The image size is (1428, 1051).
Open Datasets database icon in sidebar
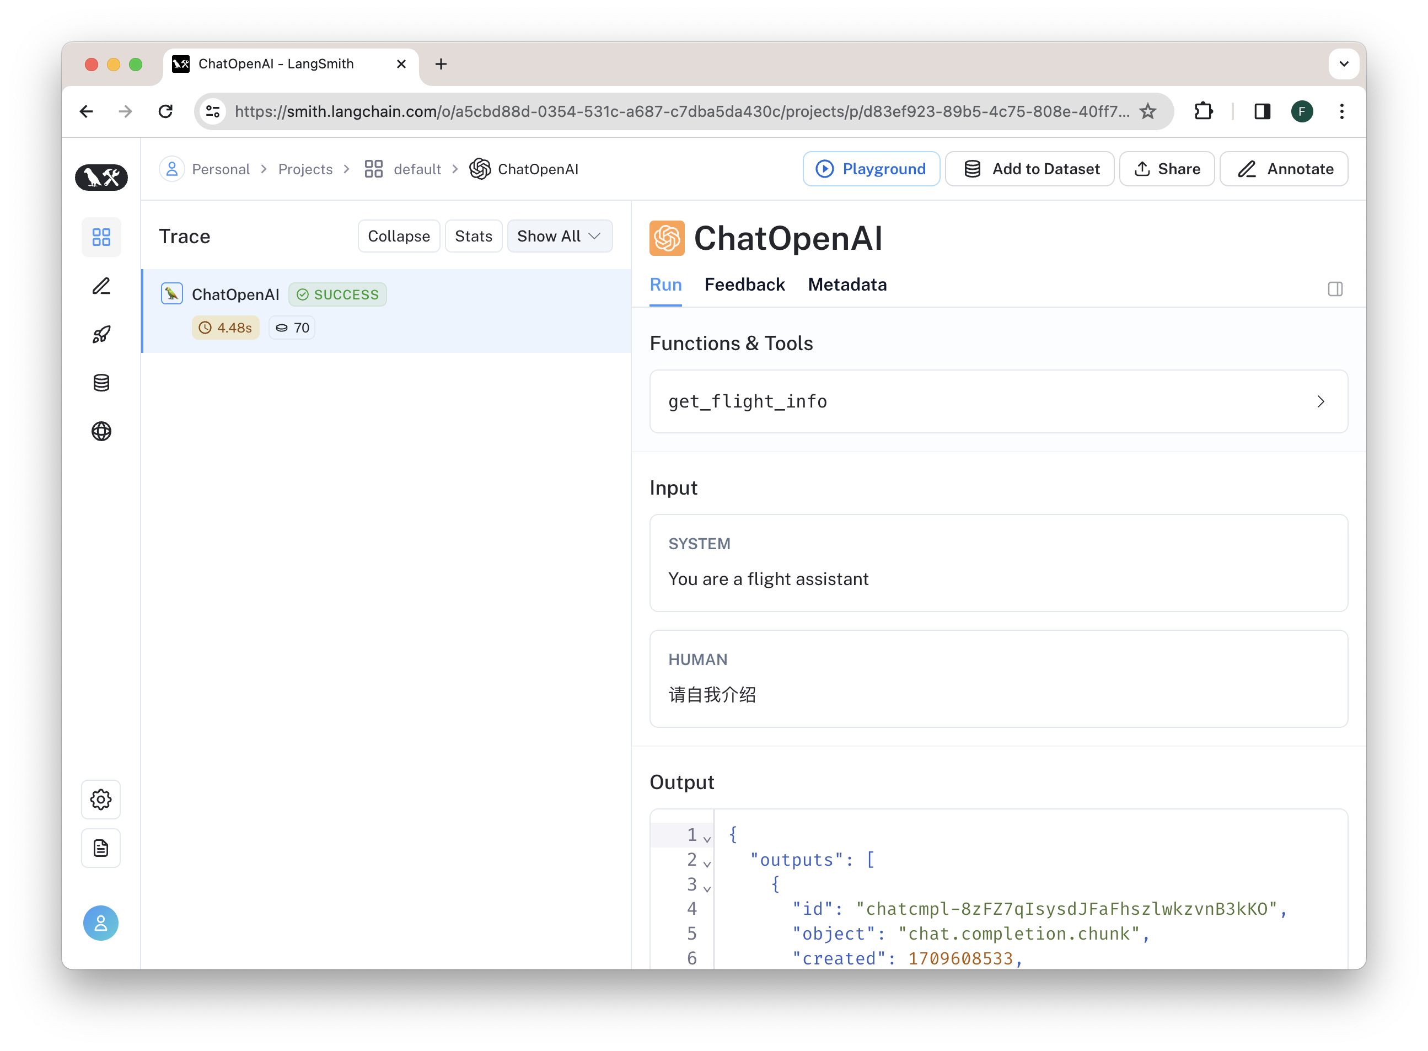pyautogui.click(x=101, y=383)
